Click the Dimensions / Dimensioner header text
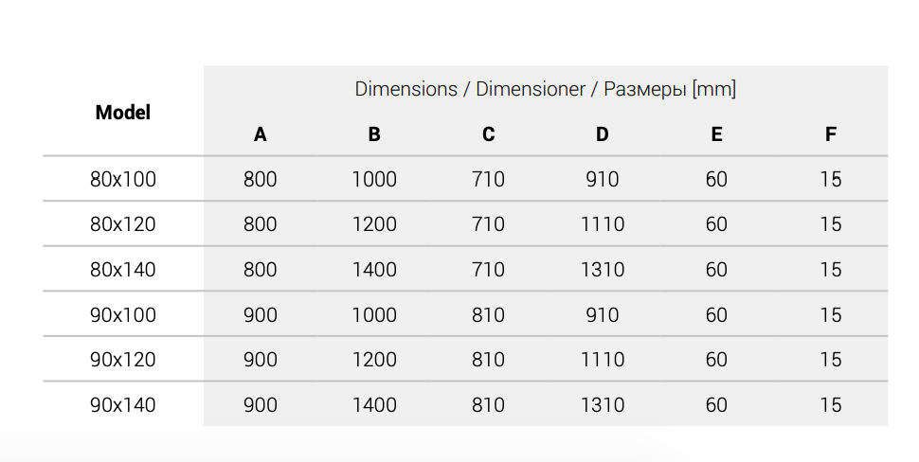Viewport: 919px width, 462px height. tap(545, 89)
